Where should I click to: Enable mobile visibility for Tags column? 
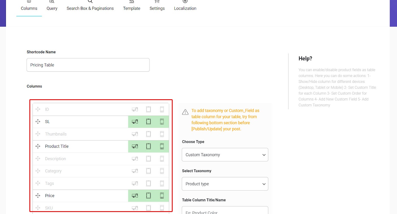click(162, 183)
